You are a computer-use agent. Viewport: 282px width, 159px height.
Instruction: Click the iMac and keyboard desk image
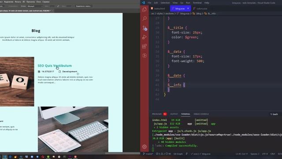click(x=73, y=129)
